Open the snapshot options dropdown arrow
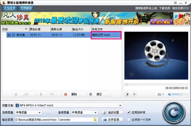The width and height of the screenshot is (191, 126). pos(163,94)
